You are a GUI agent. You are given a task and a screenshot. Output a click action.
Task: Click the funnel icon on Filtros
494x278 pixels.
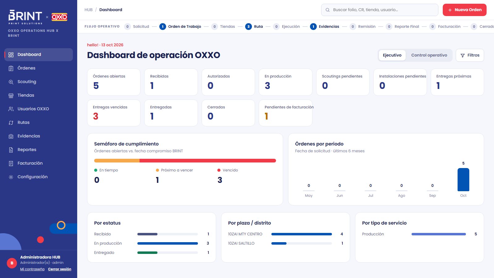tap(463, 56)
